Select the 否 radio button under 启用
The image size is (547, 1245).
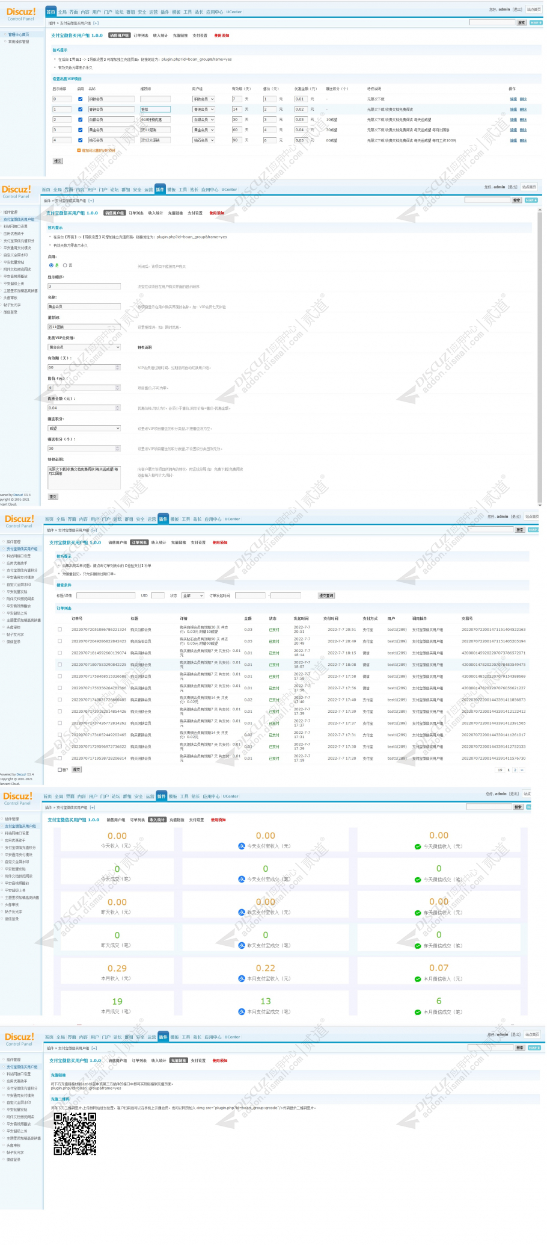click(65, 265)
